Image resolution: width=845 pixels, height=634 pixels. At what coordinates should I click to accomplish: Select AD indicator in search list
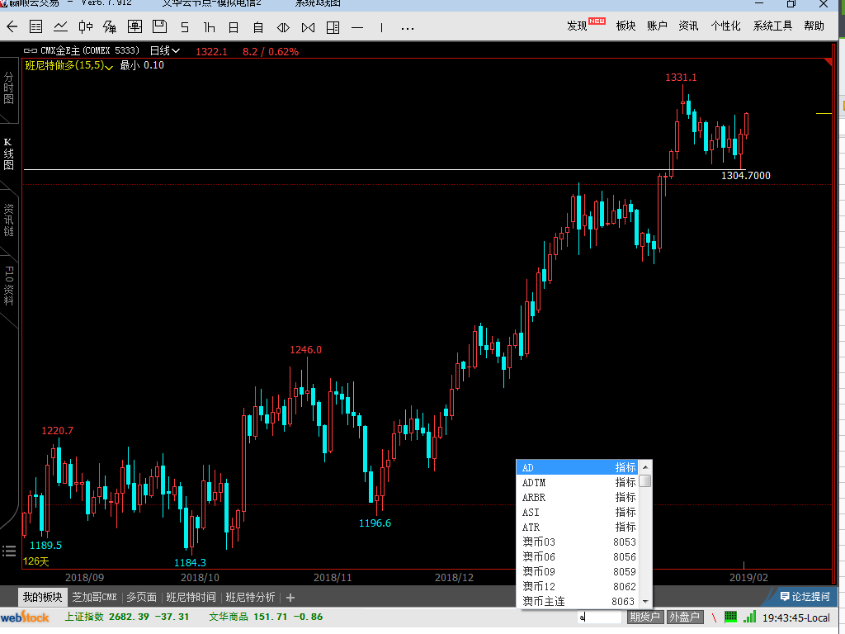tap(577, 467)
